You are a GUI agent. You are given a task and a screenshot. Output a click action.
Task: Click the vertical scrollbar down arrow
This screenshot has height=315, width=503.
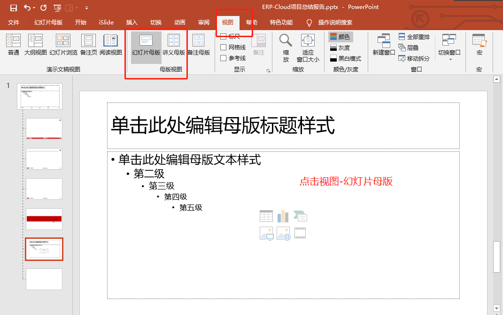[496, 308]
